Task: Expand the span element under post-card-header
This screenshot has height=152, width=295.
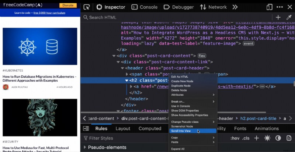Action: (127, 74)
